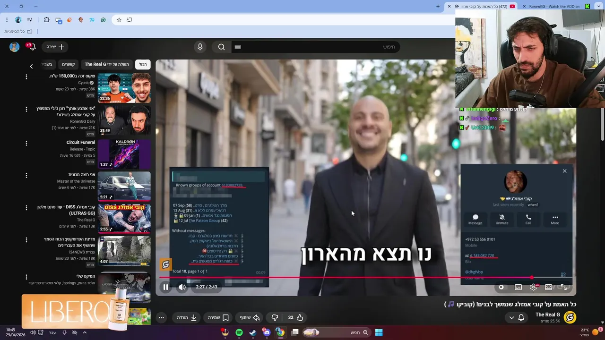Open options menu for Circuit Funeral
Image resolution: width=605 pixels, height=340 pixels.
[x=26, y=143]
